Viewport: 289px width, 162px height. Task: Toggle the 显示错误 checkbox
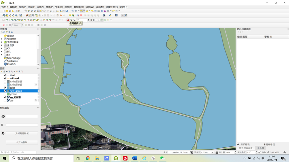(x=238, y=144)
